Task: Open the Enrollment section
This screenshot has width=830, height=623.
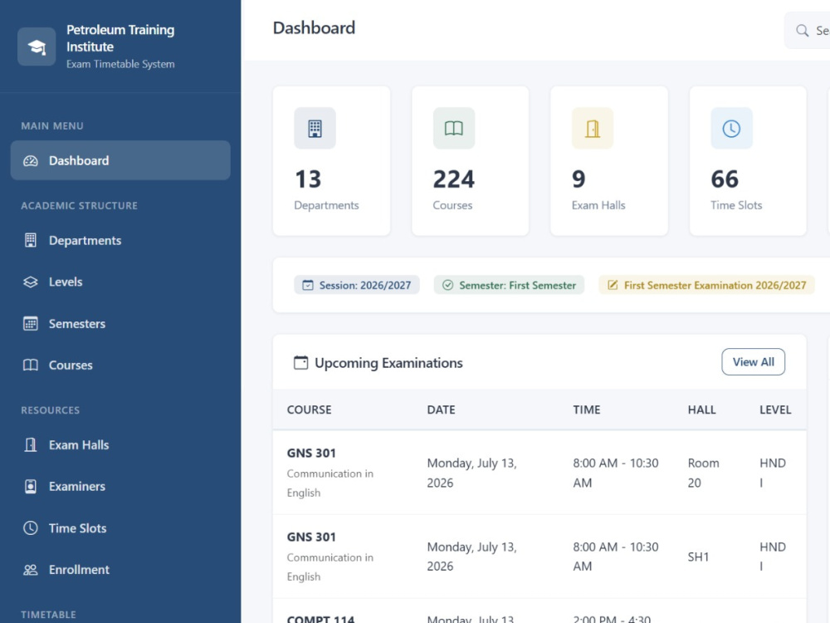Action: point(120,570)
